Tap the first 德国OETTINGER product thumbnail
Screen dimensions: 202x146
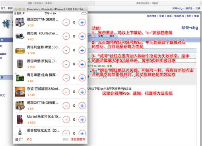tap(20, 22)
